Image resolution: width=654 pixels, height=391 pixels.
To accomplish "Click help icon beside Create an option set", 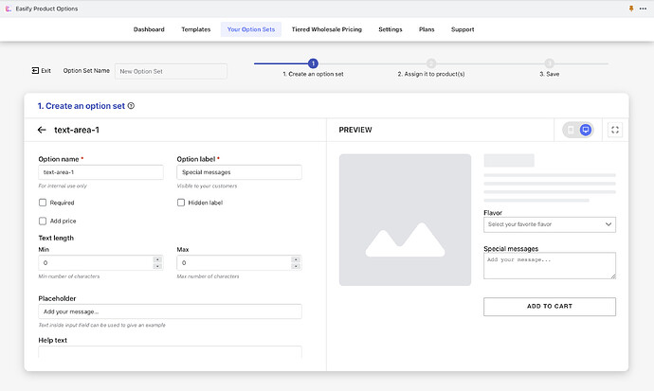I will tap(131, 106).
